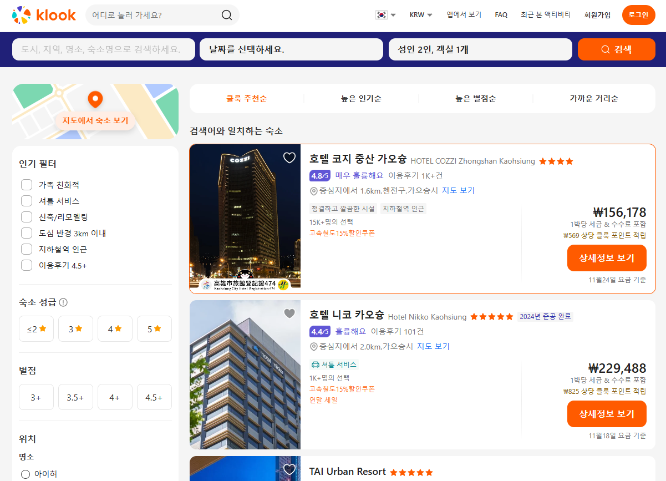Click the Hotel Nikko location pin icon

coord(313,347)
